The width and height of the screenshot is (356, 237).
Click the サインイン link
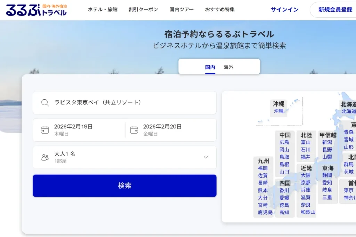pos(284,9)
